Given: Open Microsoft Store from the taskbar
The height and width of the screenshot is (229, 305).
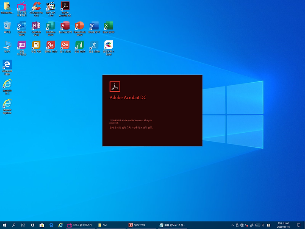Looking at the screenshot, I should [x=42, y=225].
